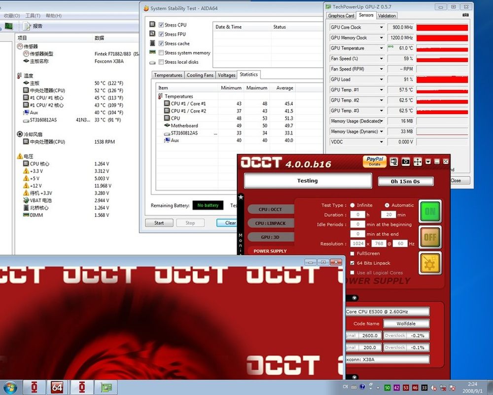This screenshot has width=493, height=395.
Task: Click the GPU-Z camera icon
Action: coord(465,15)
